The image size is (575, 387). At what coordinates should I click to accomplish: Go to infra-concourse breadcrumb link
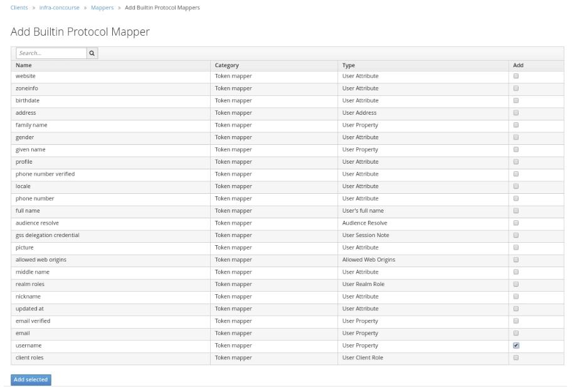pos(59,8)
